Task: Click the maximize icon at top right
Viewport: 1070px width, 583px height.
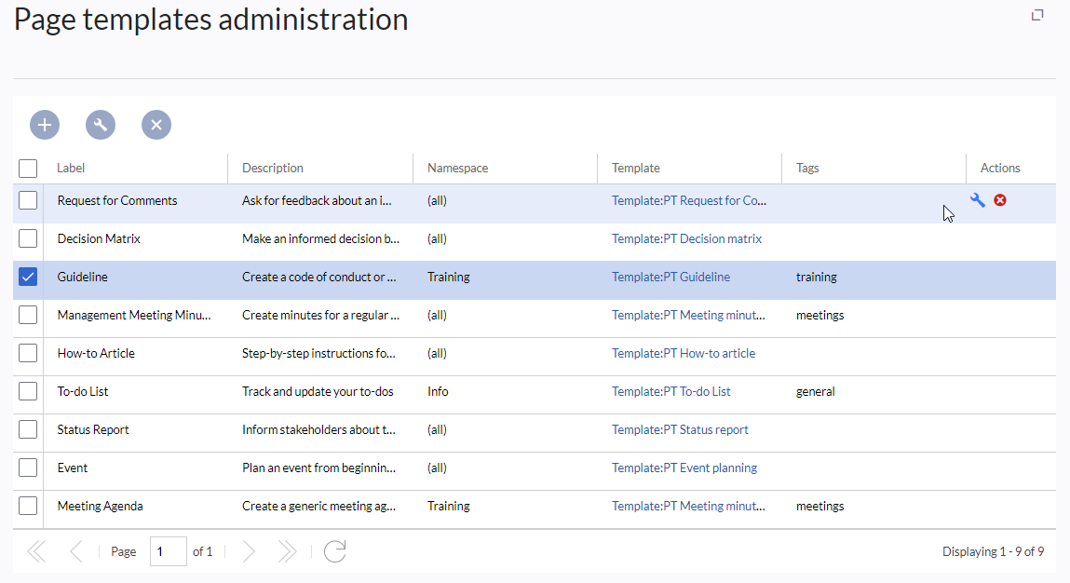Action: [1037, 15]
